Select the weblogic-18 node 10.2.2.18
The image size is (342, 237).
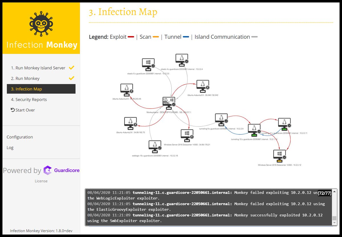point(155,147)
